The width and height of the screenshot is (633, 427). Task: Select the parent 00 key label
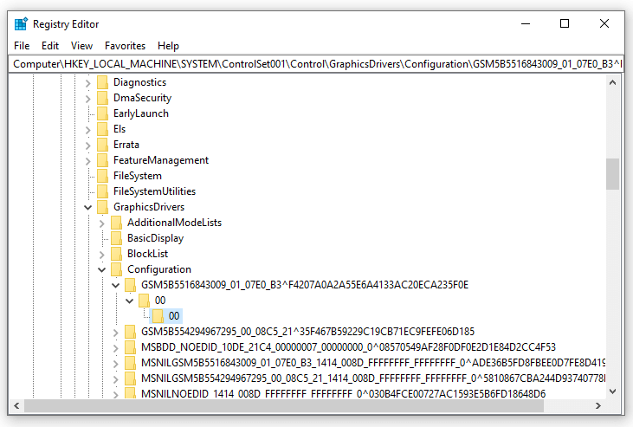click(160, 301)
